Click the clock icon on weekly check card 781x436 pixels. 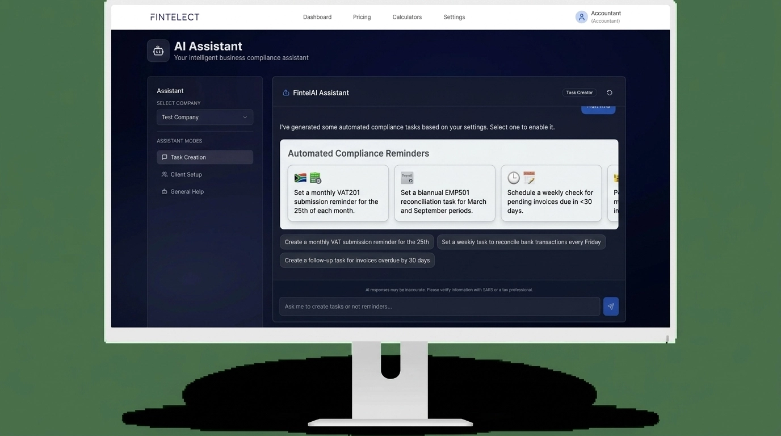click(513, 177)
